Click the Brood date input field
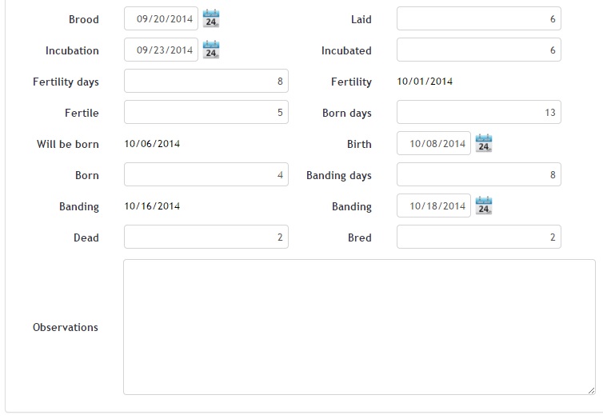The width and height of the screenshot is (603, 419). coord(162,19)
